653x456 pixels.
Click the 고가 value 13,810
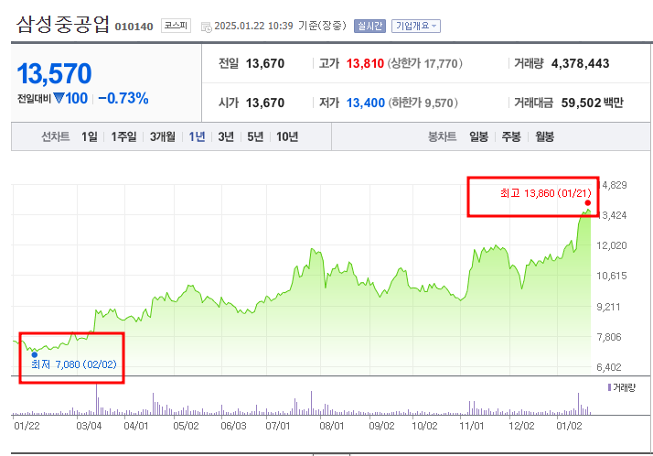click(x=365, y=63)
